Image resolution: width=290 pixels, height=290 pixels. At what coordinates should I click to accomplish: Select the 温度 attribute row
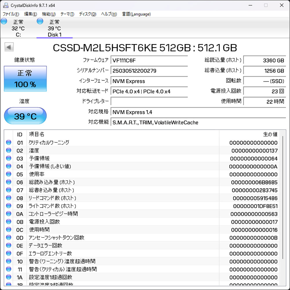[116, 151]
